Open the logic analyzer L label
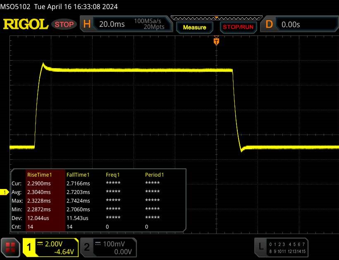This screenshot has height=260, width=339. (x=261, y=246)
